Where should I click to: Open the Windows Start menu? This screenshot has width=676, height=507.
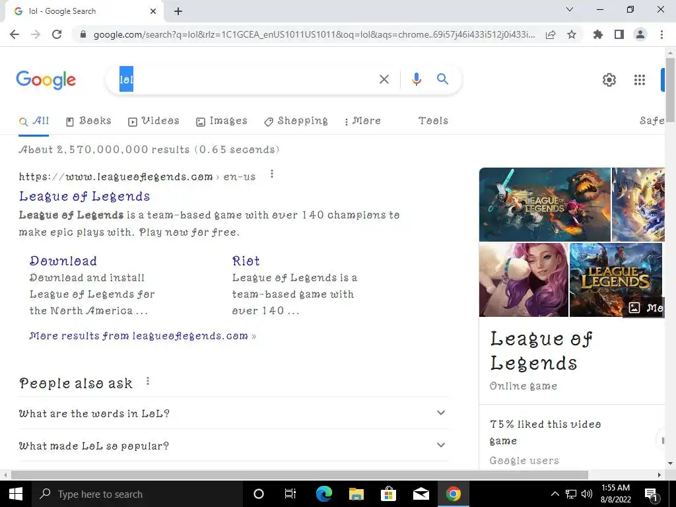(x=16, y=494)
